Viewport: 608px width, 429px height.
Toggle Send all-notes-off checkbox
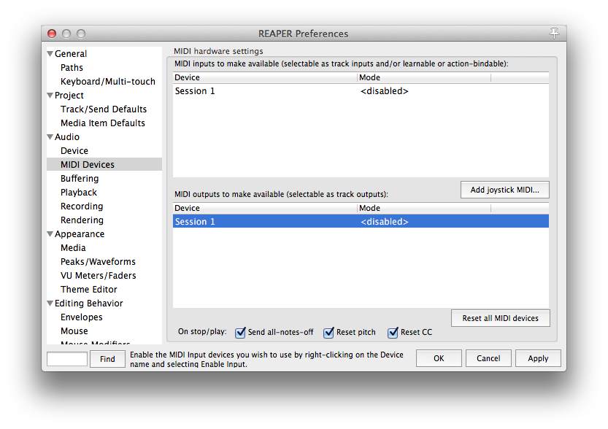(x=240, y=332)
